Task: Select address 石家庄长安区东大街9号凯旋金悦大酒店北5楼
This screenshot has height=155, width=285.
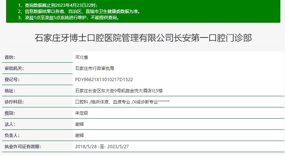Action: [119, 91]
